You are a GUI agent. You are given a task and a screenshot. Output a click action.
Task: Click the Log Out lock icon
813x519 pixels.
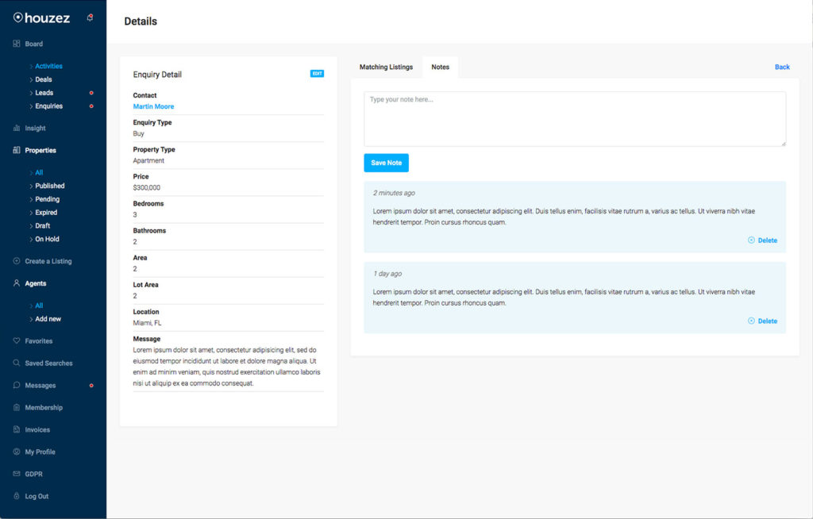click(x=17, y=496)
